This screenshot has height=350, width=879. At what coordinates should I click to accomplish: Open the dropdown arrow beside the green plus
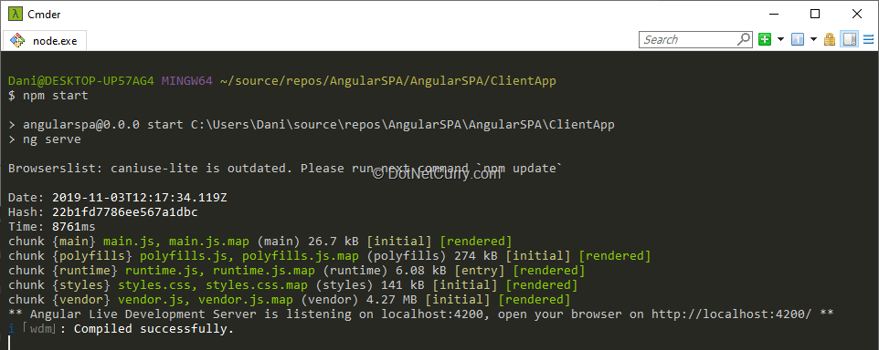pyautogui.click(x=780, y=40)
